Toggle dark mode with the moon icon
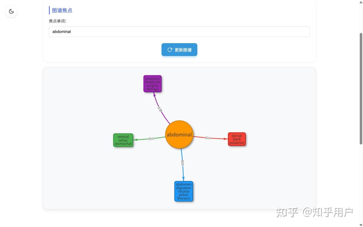This screenshot has height=227, width=363. point(11,11)
